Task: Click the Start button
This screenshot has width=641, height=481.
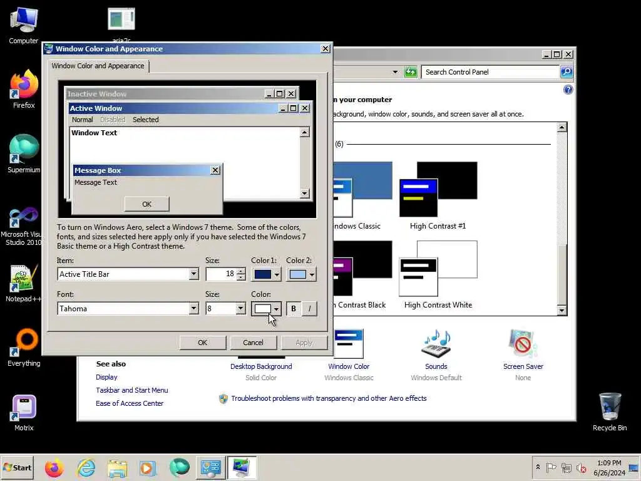Action: (x=17, y=467)
